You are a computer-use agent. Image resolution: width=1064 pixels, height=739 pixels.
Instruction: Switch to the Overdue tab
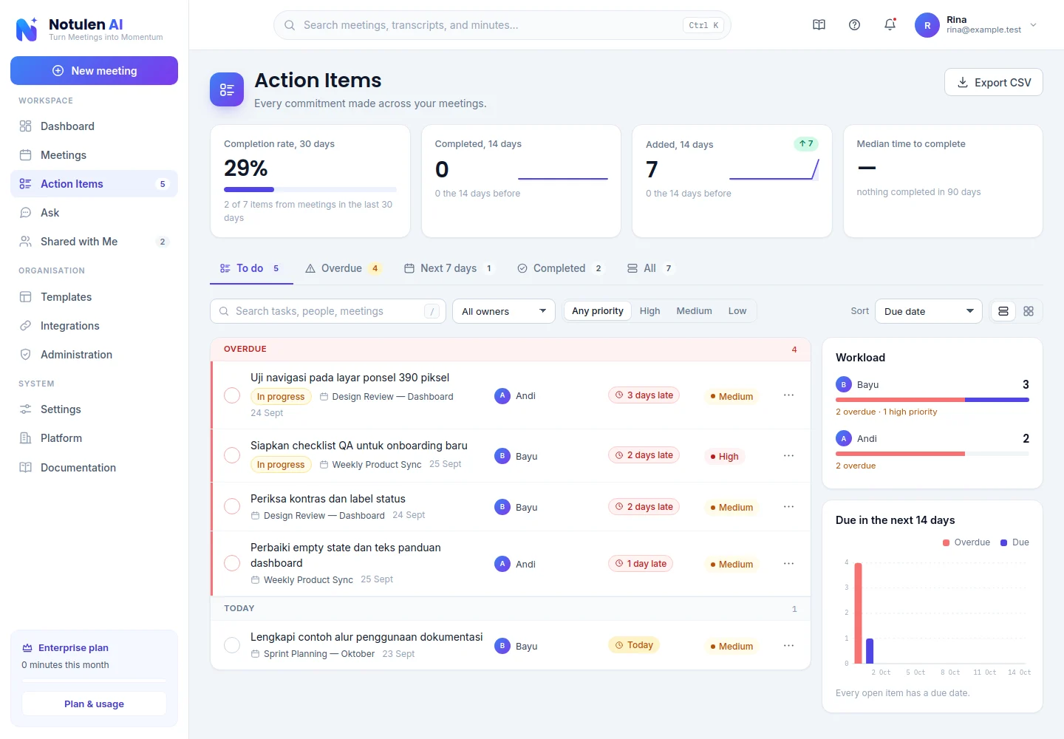click(x=344, y=268)
